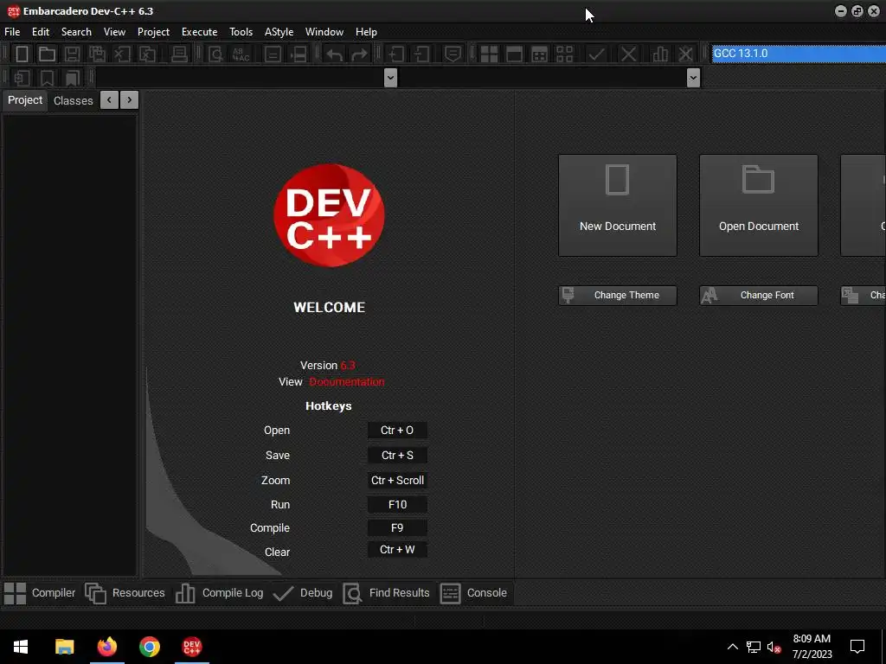Click the Ctr + S hotkey box
This screenshot has width=886, height=664.
(x=397, y=455)
